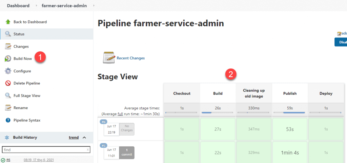Click the 347ms cleanup cell for build #6
Image resolution: width=347 pixels, height=163 pixels.
pyautogui.click(x=254, y=129)
